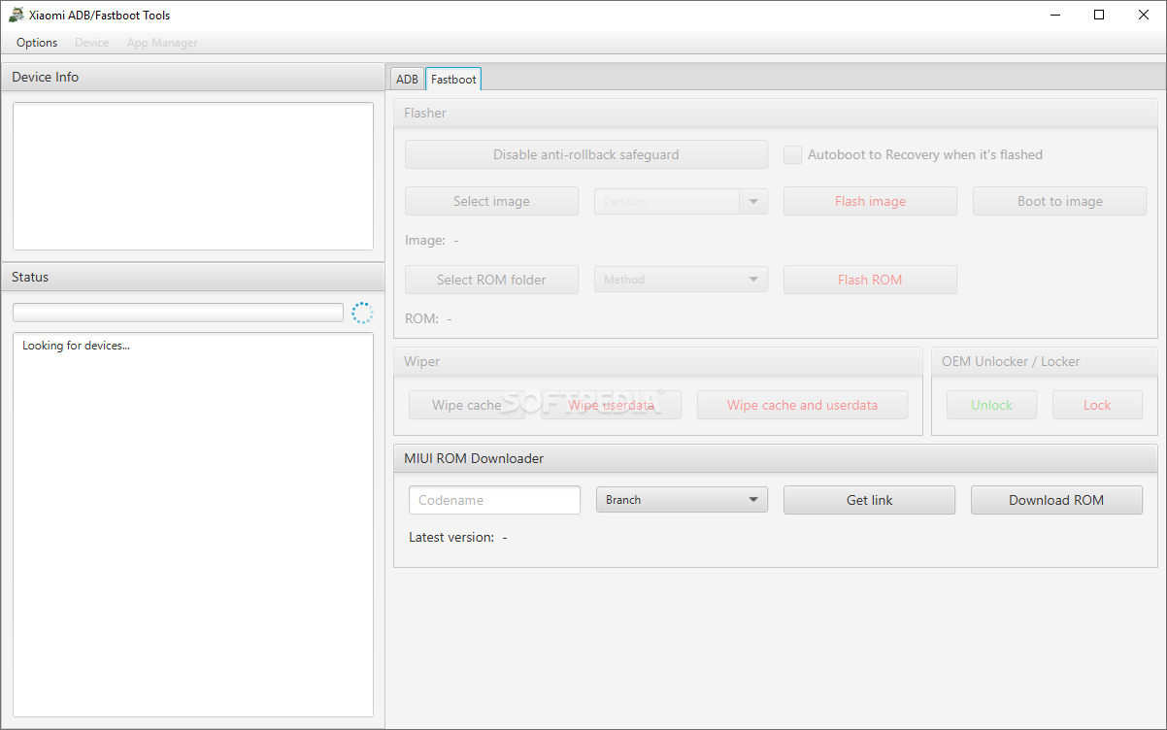The height and width of the screenshot is (730, 1167).
Task: Enable Autoboot to Recovery checkbox
Action: [x=792, y=154]
